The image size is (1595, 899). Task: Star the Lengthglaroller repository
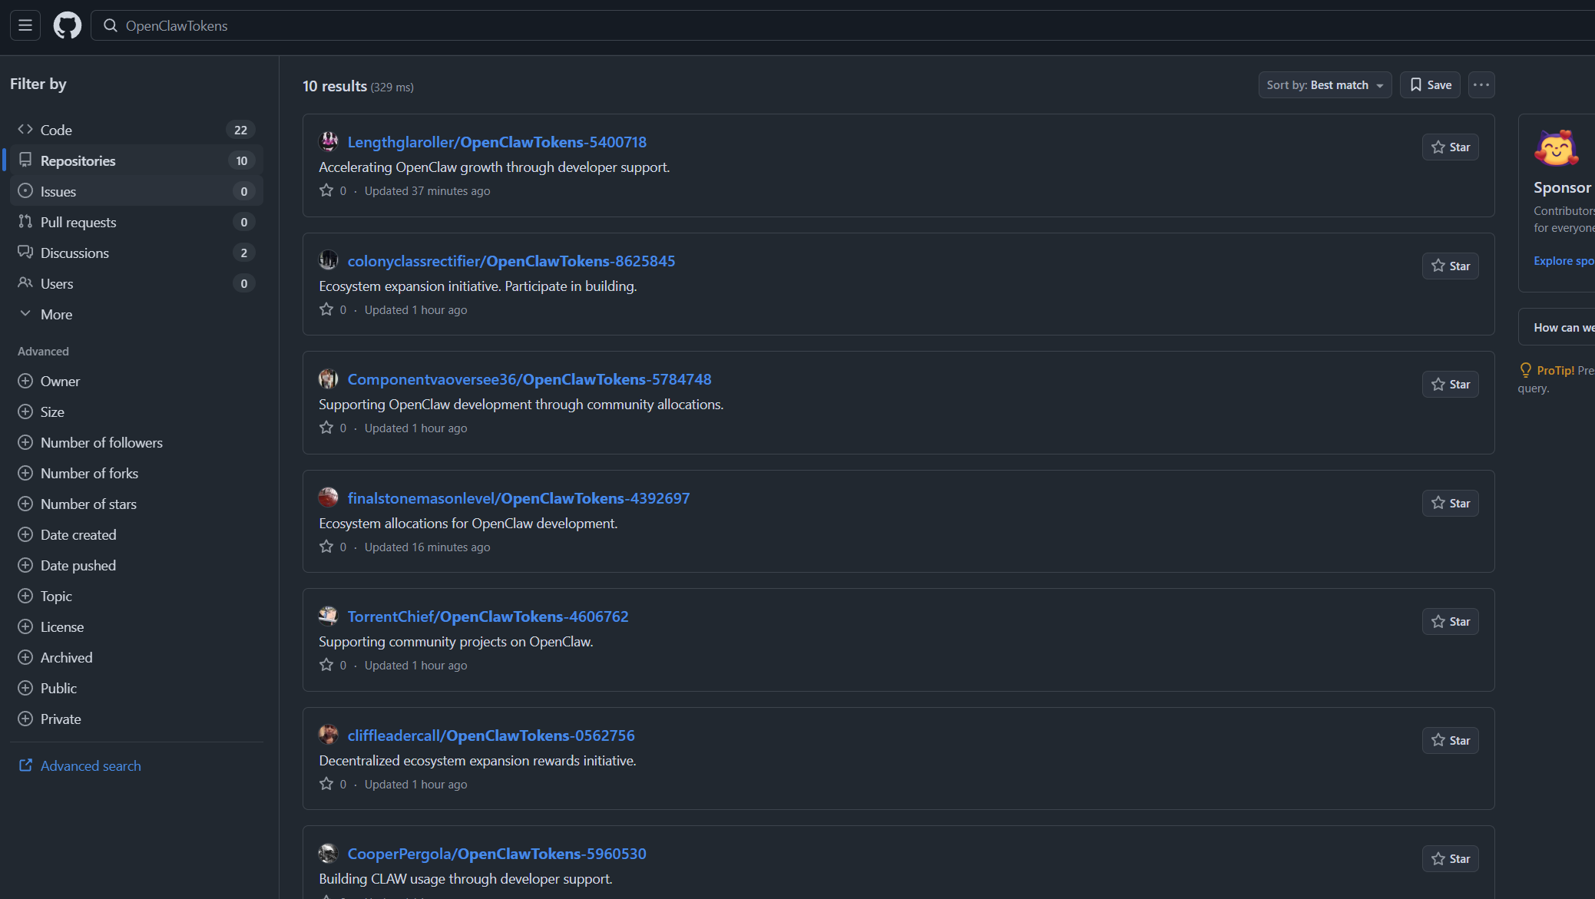point(1450,147)
